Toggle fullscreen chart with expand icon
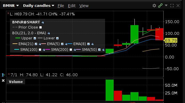The height and width of the screenshot is (103, 185). (x=172, y=5)
